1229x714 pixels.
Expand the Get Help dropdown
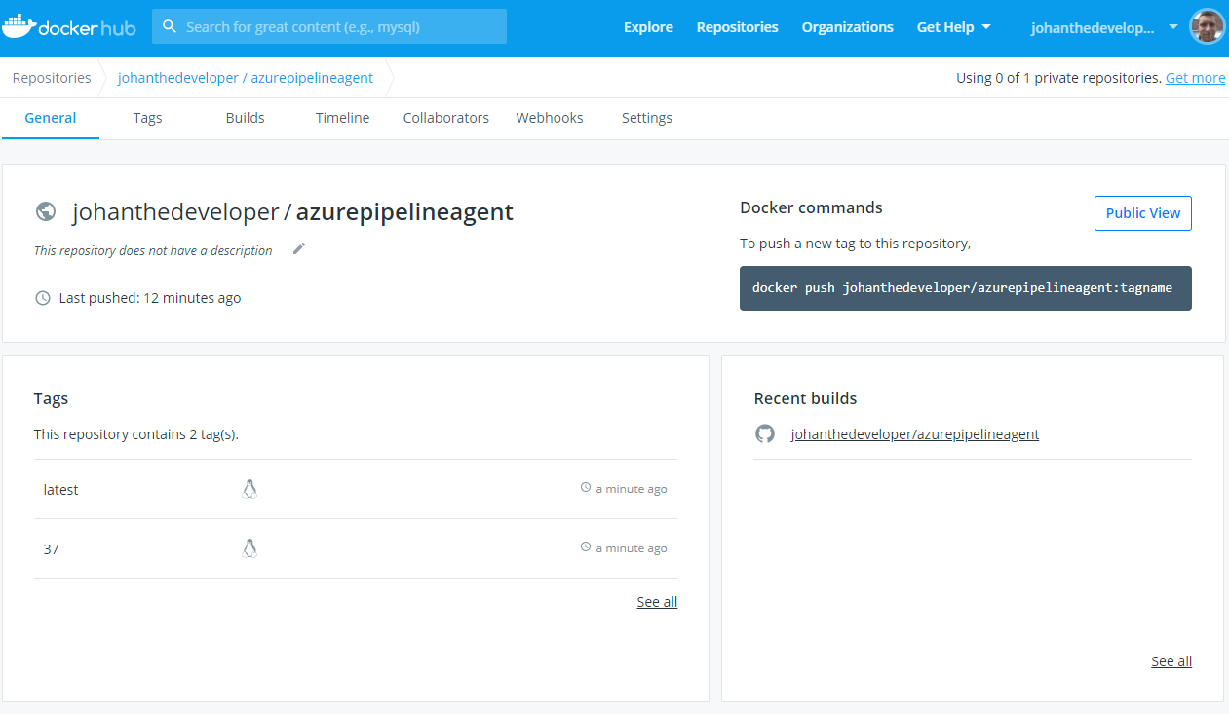pos(953,27)
